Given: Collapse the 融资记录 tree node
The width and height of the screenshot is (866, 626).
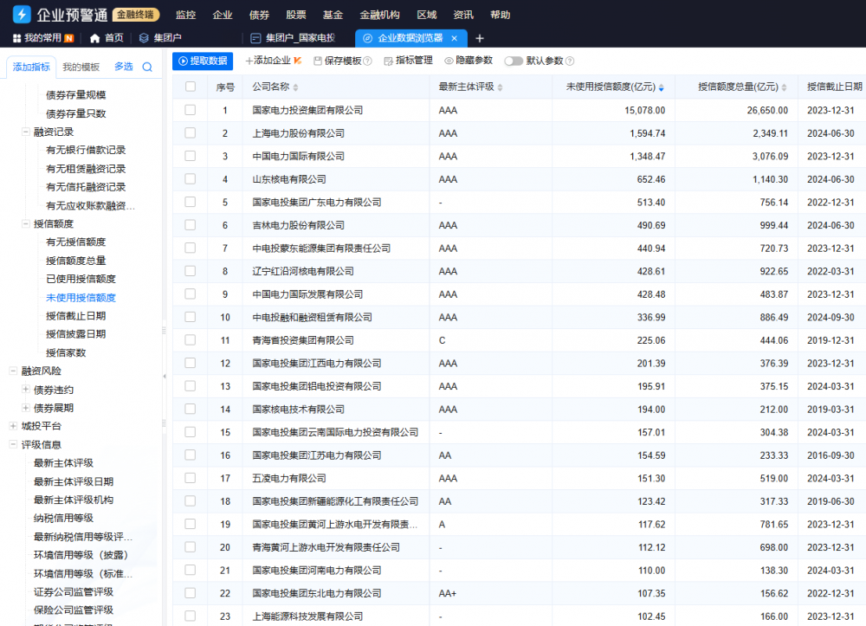Looking at the screenshot, I should point(25,132).
